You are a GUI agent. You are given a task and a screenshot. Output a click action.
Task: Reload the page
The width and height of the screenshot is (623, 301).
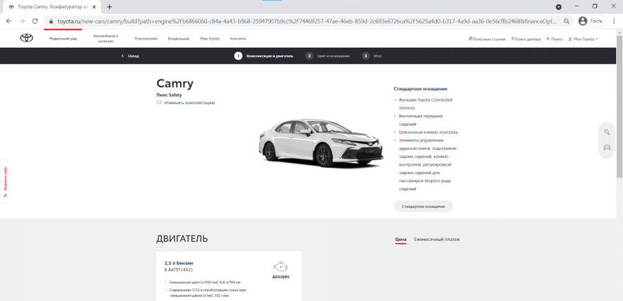(35, 21)
